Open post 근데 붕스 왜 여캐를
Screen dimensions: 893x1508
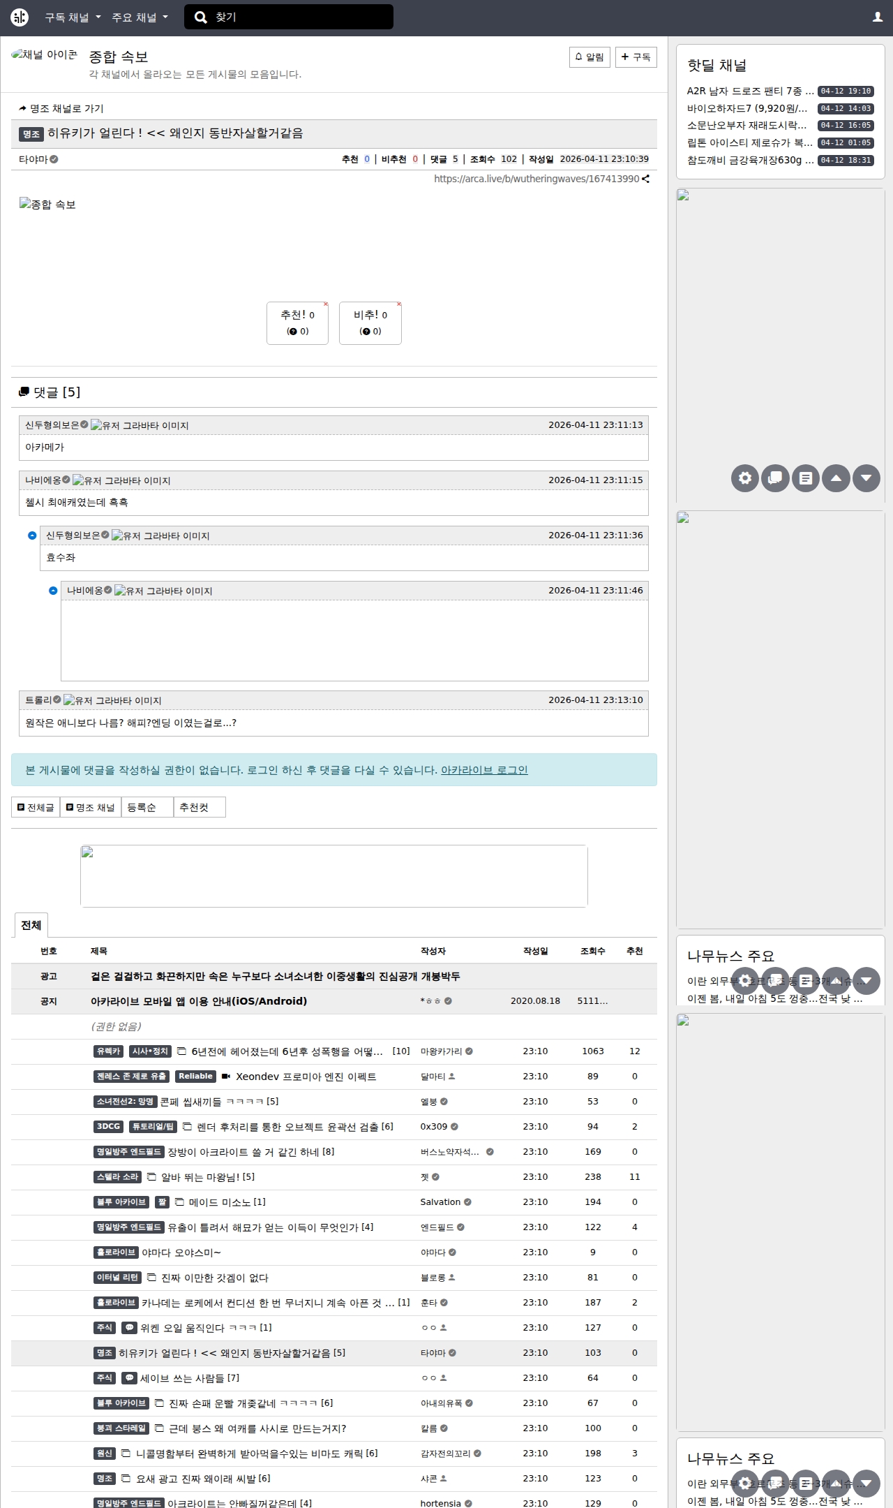point(257,1428)
